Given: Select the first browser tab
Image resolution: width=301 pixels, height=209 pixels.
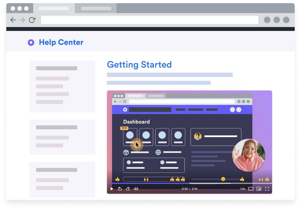Looking at the screenshot, I should click(x=54, y=8).
